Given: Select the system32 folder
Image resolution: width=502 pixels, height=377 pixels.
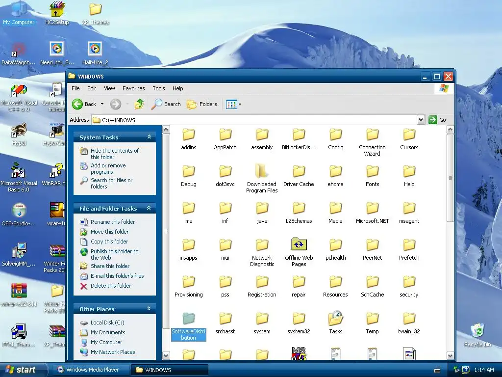Looking at the screenshot, I should click(x=299, y=323).
